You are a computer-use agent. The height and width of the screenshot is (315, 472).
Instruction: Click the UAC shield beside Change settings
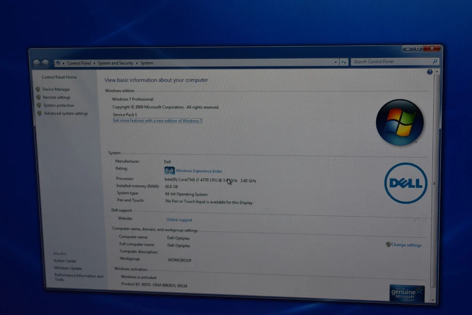tap(388, 245)
